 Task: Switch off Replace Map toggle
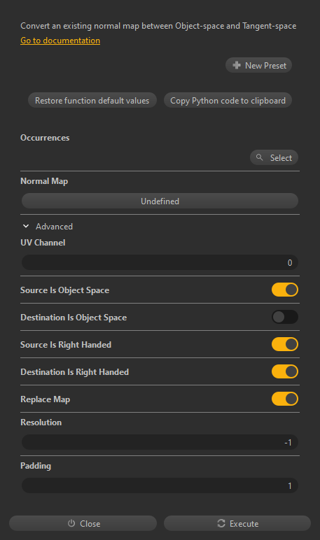point(285,399)
